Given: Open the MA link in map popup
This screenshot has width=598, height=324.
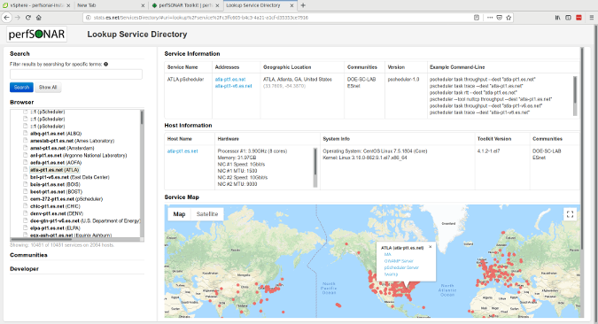Looking at the screenshot, I should [387, 254].
